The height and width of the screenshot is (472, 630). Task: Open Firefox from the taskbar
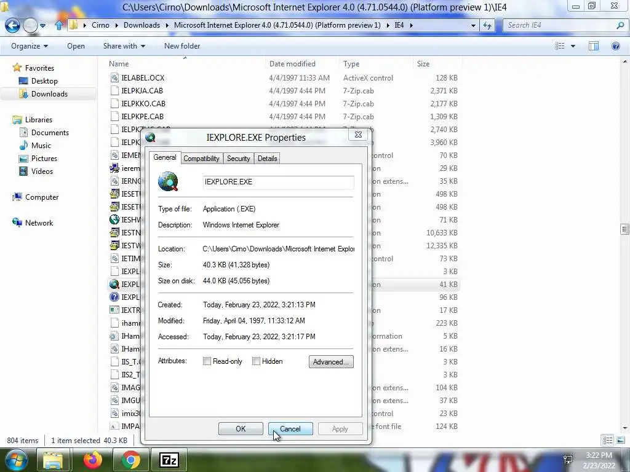pos(92,460)
